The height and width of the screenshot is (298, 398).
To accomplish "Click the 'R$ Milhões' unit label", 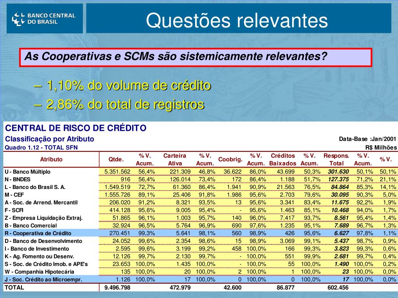I will pyautogui.click(x=381, y=147).
